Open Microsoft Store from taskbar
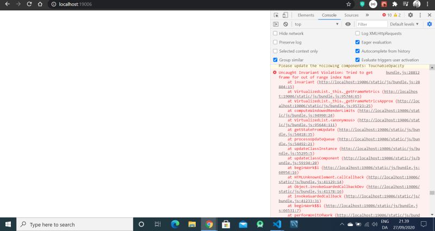The height and width of the screenshot is (231, 435). pos(226,224)
